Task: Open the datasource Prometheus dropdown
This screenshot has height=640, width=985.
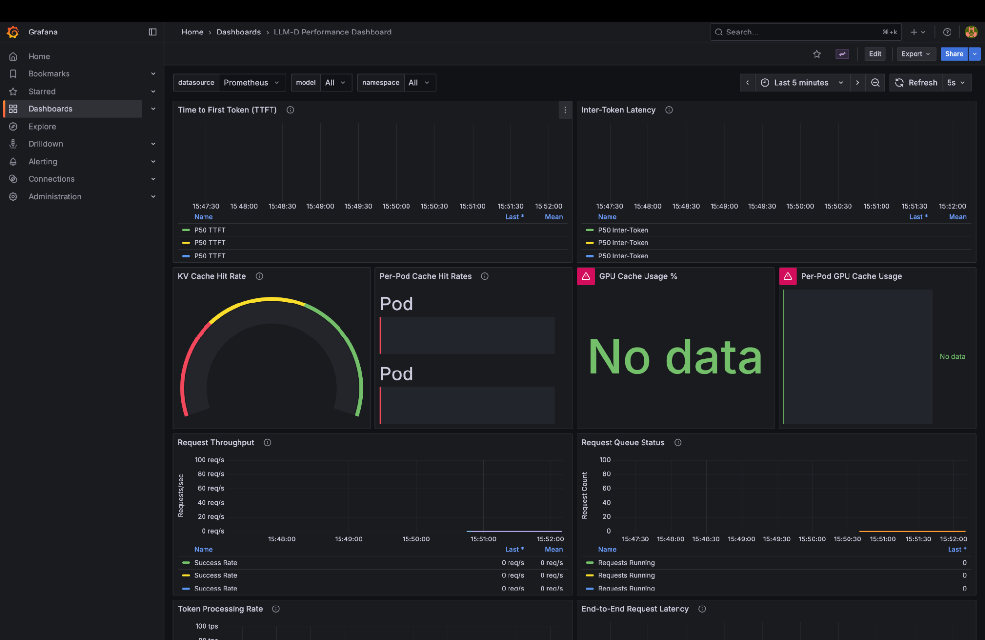Action: pyautogui.click(x=252, y=83)
